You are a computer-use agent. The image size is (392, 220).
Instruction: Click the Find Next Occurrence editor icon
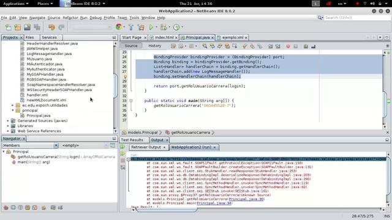[220, 46]
